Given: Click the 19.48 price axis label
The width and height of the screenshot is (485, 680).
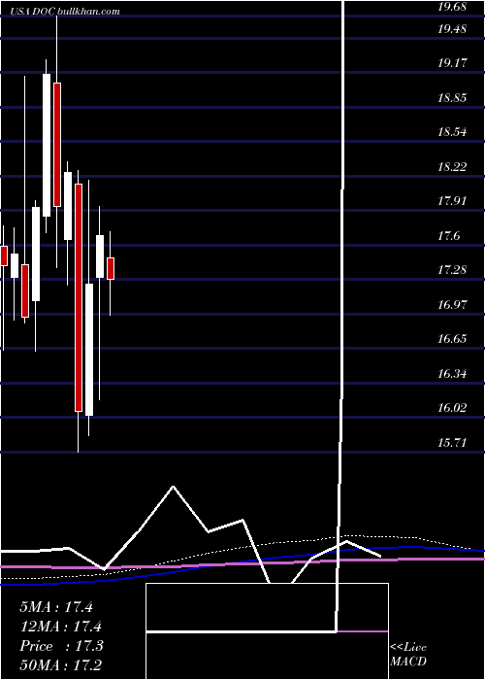Looking at the screenshot, I should tap(451, 29).
